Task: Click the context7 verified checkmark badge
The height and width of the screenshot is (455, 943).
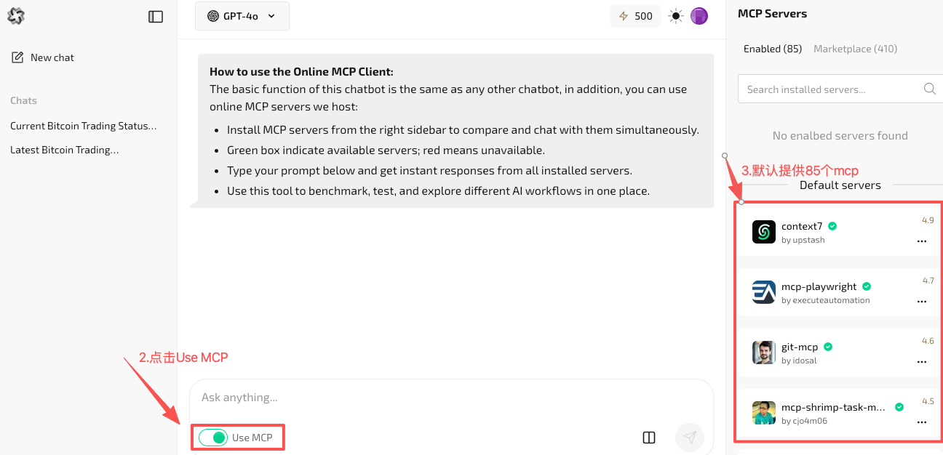Action: tap(832, 226)
